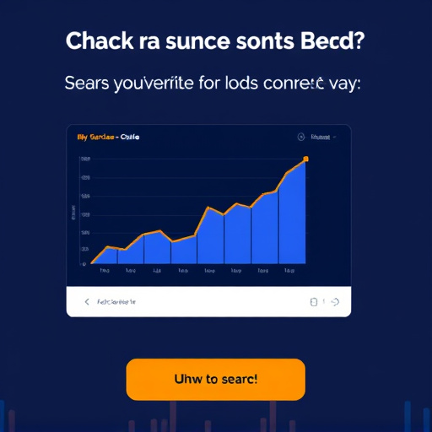This screenshot has height=432, width=432.
Task: Click the "Sears youverrite for lods" subheading text
Action: point(161,84)
